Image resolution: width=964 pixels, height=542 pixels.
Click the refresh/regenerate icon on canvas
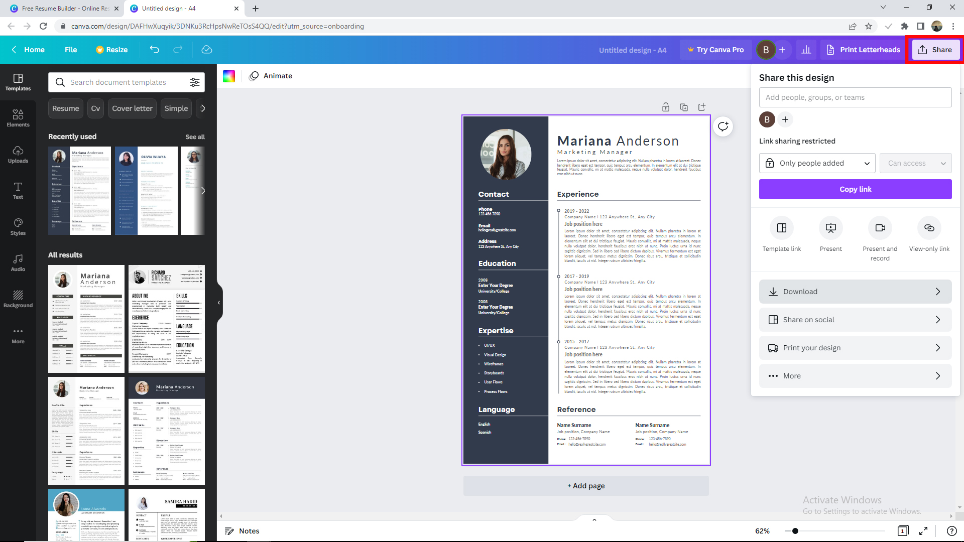coord(723,126)
